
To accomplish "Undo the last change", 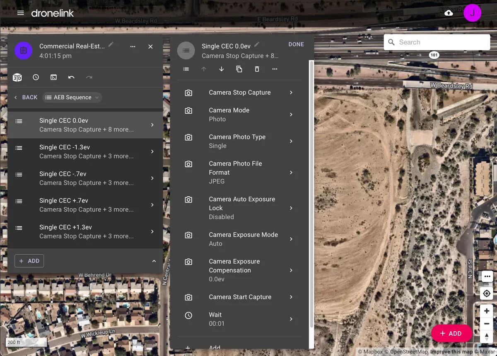I will click(x=71, y=77).
